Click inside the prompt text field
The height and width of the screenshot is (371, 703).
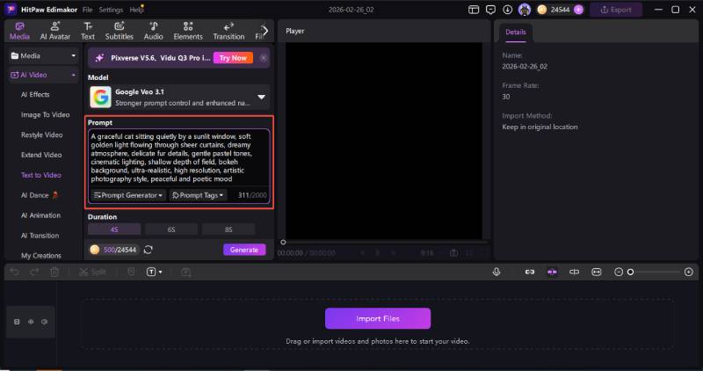coord(180,158)
